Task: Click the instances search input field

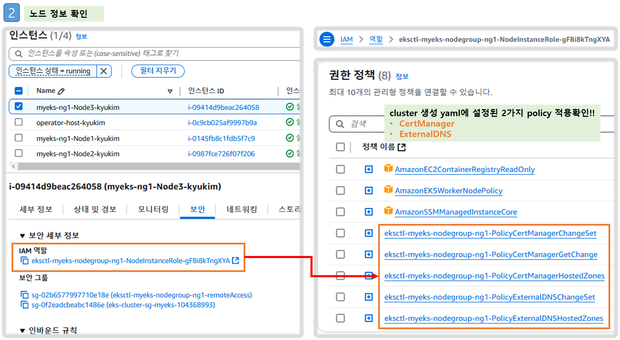Action: [x=155, y=53]
